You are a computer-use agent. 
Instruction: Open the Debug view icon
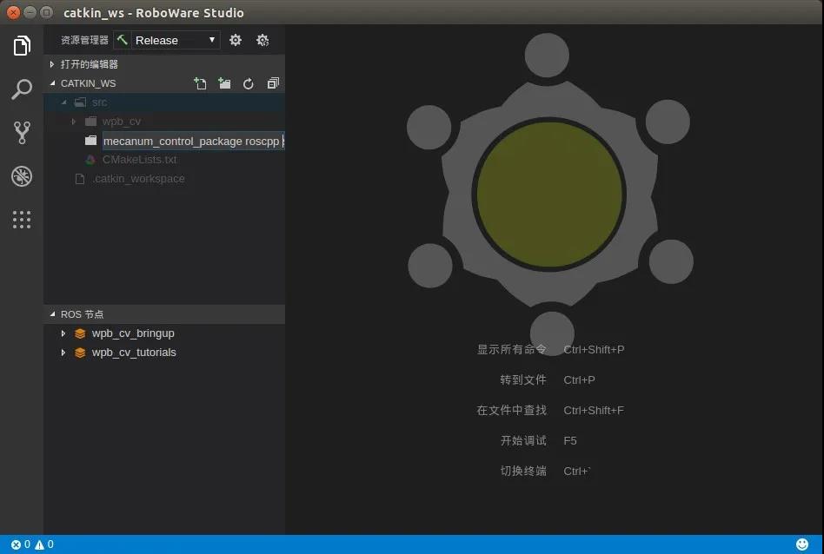[22, 176]
